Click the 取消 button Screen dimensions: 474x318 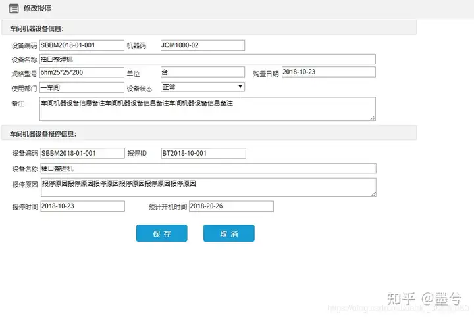coord(229,233)
